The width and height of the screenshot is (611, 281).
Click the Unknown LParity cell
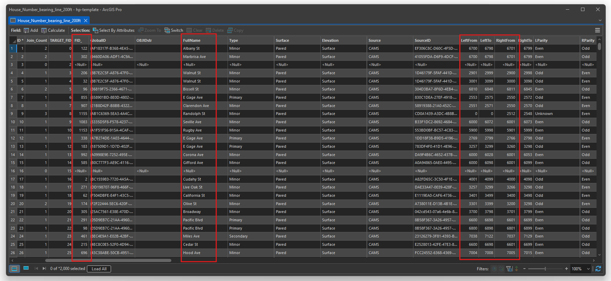(x=557, y=114)
